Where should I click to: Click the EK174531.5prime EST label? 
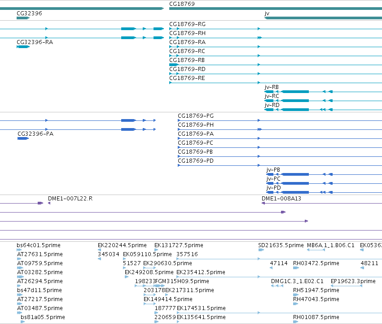[x=201, y=309]
